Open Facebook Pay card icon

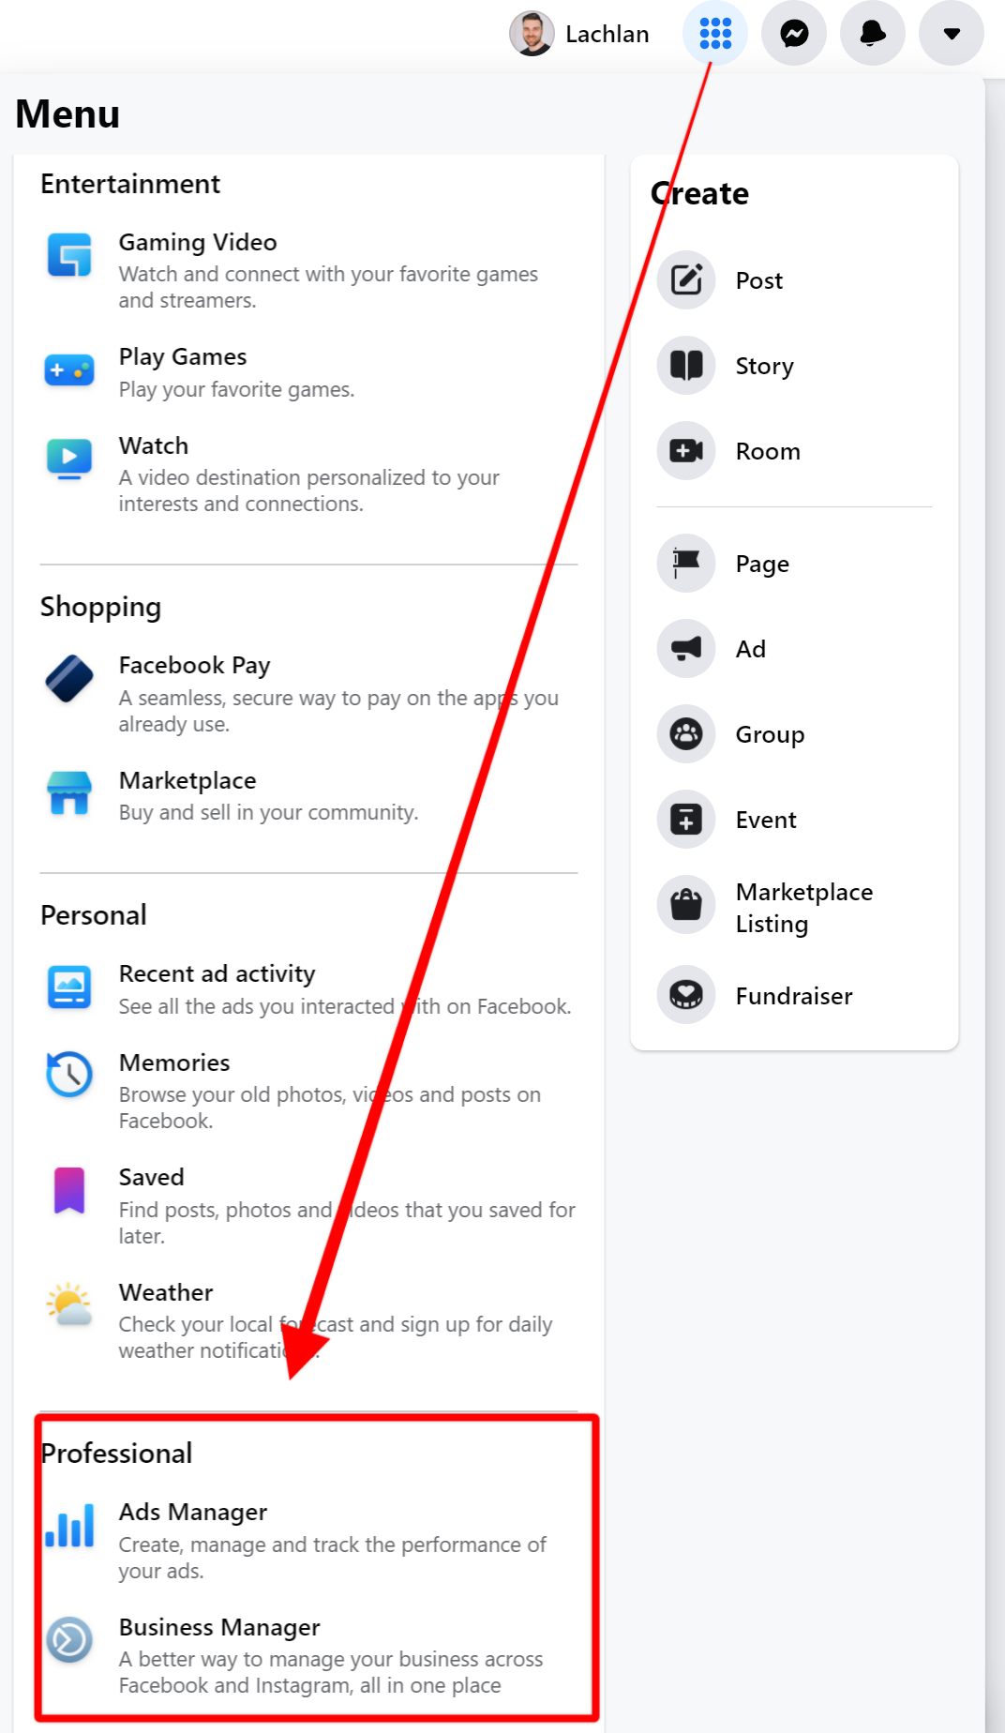(x=69, y=678)
